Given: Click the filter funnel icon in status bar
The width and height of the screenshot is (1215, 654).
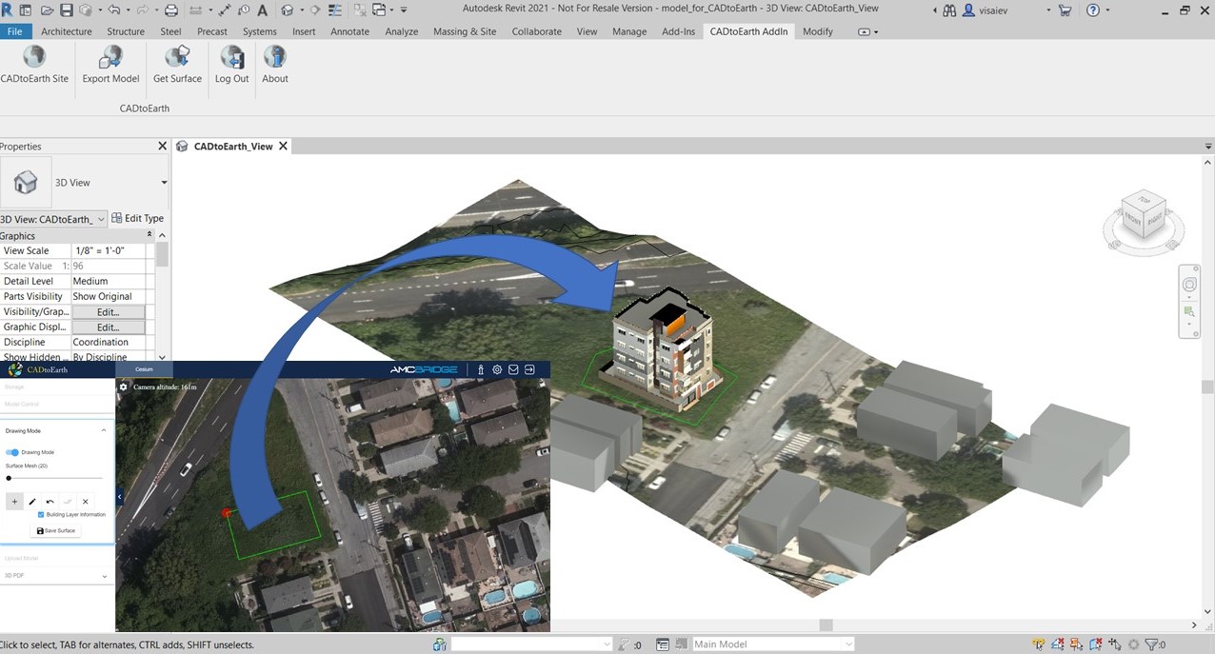Looking at the screenshot, I should [1152, 644].
